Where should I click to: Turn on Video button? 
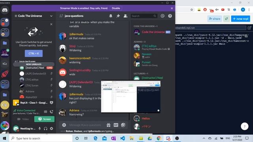[x=23, y=119]
